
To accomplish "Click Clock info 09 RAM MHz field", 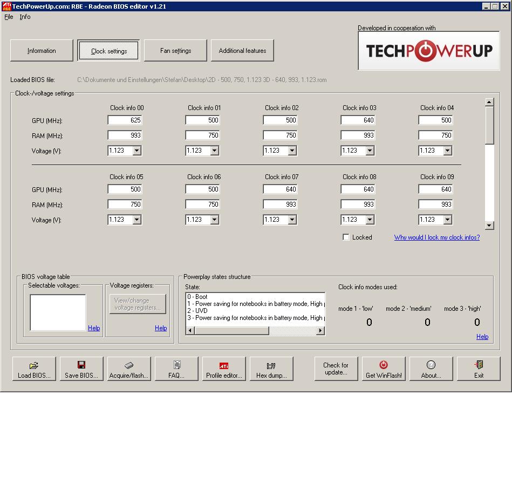I will [x=435, y=204].
